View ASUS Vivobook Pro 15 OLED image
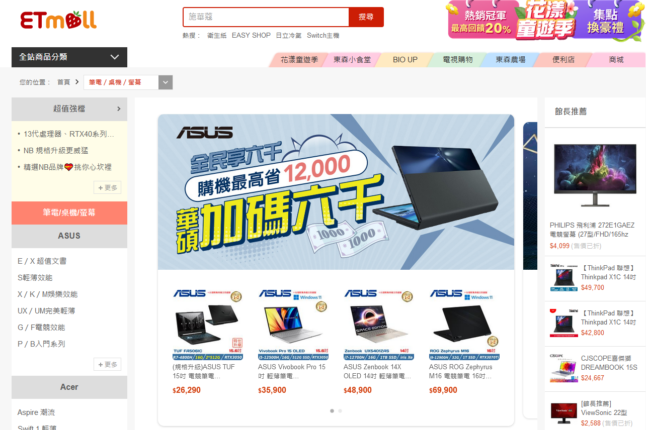 point(294,325)
